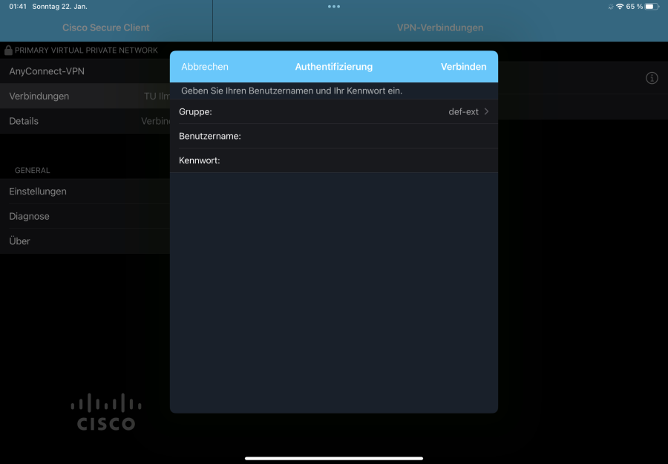Screen dimensions: 668x464
Task: Expand group list via the chevron arrow
Action: (x=486, y=111)
